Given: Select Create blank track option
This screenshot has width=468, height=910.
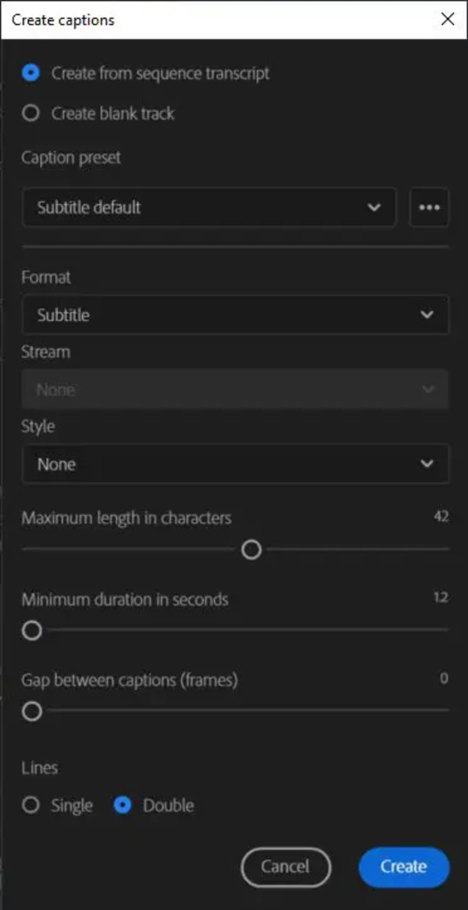Looking at the screenshot, I should coord(31,113).
